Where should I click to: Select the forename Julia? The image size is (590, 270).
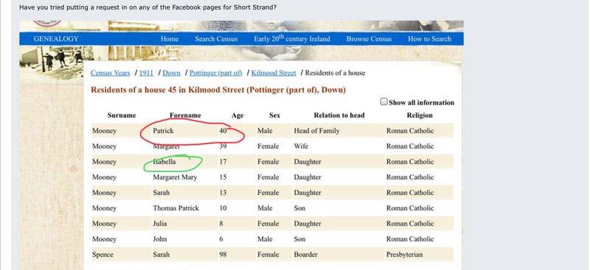coord(159,224)
